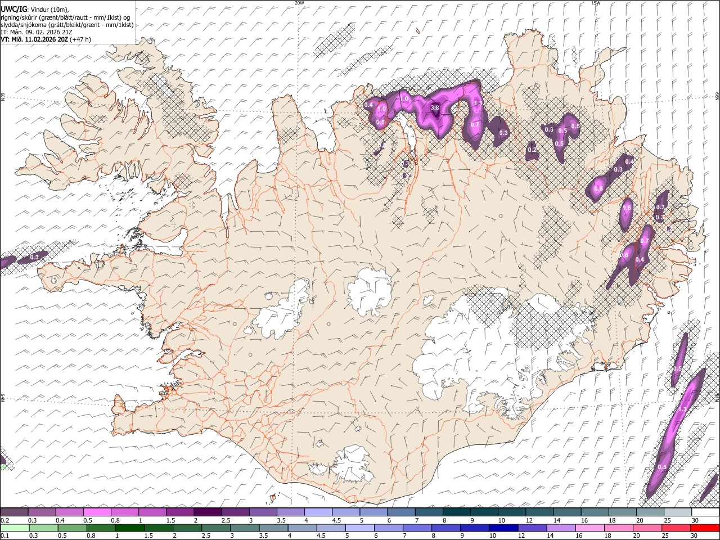
Task: Pick the palest green 0.1 swatch in lower scale
Action: [x=15, y=528]
